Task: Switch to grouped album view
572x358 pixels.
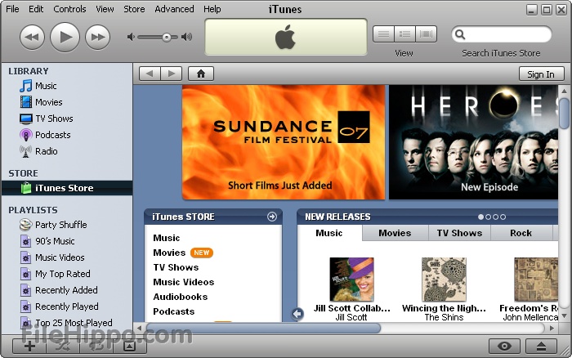Action: point(404,34)
